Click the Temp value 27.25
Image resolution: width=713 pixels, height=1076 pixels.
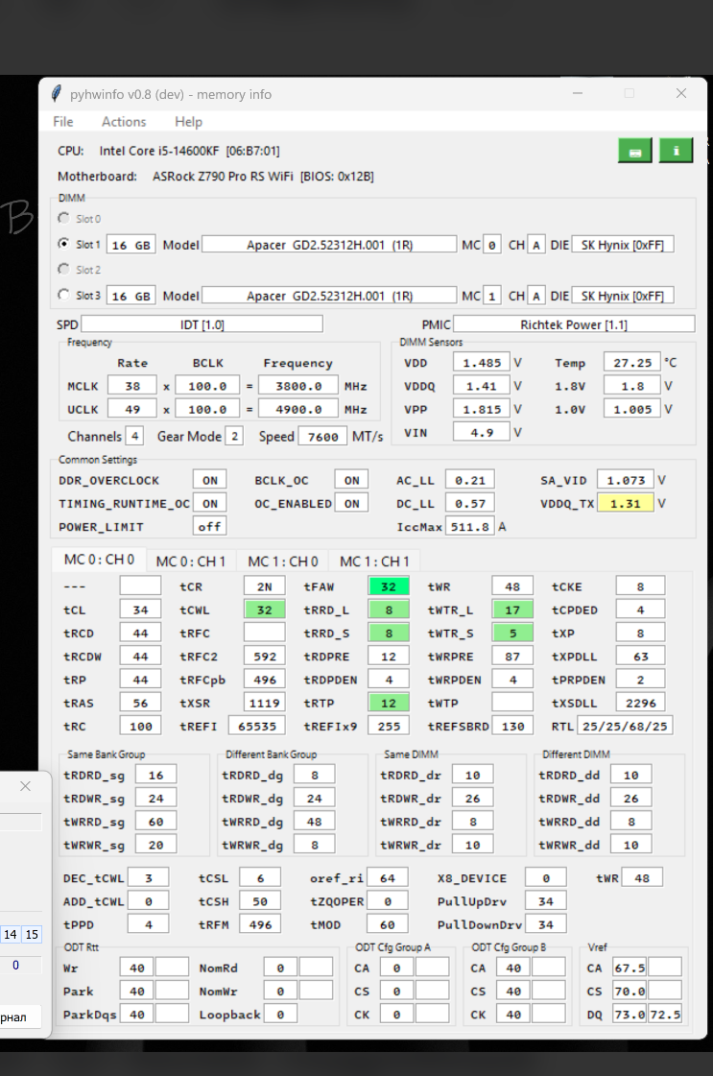pos(632,363)
